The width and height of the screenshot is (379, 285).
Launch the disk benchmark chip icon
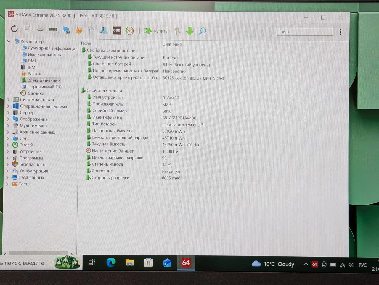pos(40,30)
